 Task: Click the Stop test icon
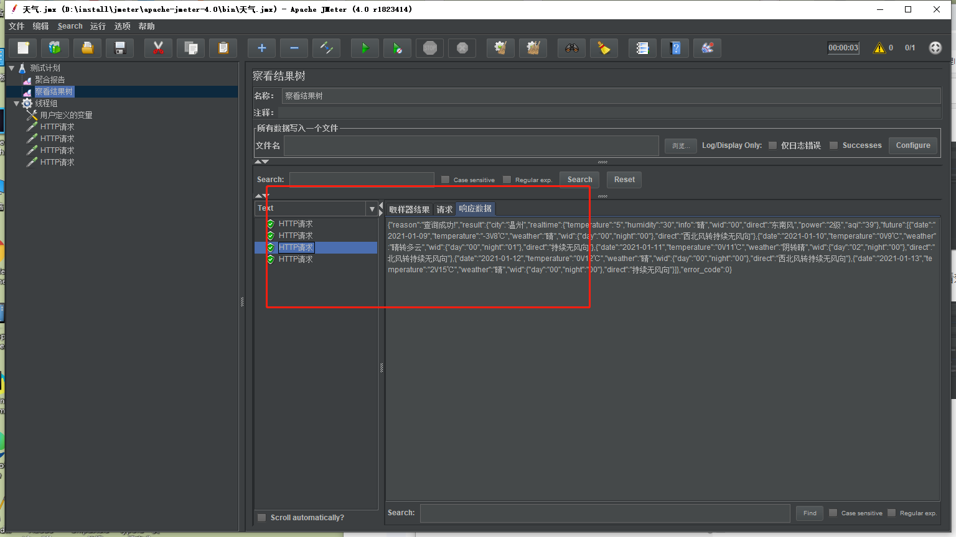430,48
